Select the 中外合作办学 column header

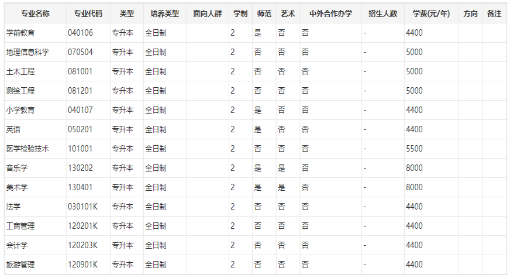[330, 13]
